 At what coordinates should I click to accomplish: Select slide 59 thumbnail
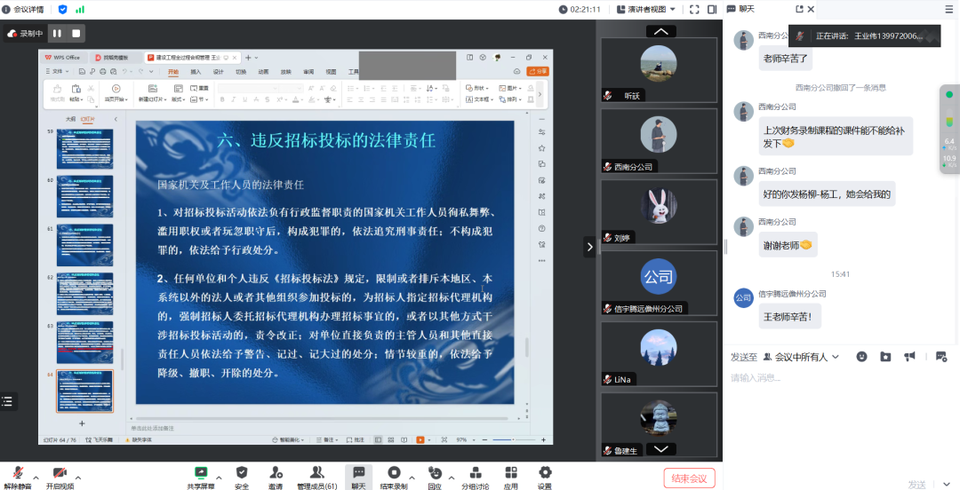click(85, 148)
